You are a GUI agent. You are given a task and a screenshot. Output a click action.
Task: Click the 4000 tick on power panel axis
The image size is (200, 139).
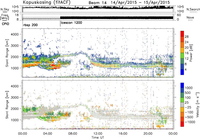point(14,34)
